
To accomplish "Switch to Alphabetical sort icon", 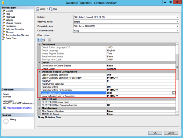I will tap(44, 40).
